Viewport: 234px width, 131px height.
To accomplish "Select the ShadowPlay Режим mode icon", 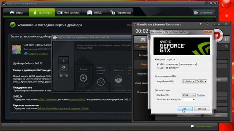I will pos(83,78).
